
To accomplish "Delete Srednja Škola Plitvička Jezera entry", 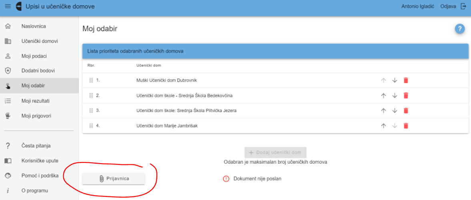I will pyautogui.click(x=406, y=110).
